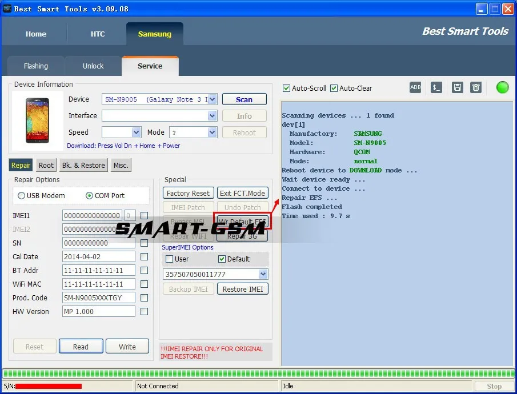Open the Flashing tab
Screen dimensions: 517x394
pos(35,66)
